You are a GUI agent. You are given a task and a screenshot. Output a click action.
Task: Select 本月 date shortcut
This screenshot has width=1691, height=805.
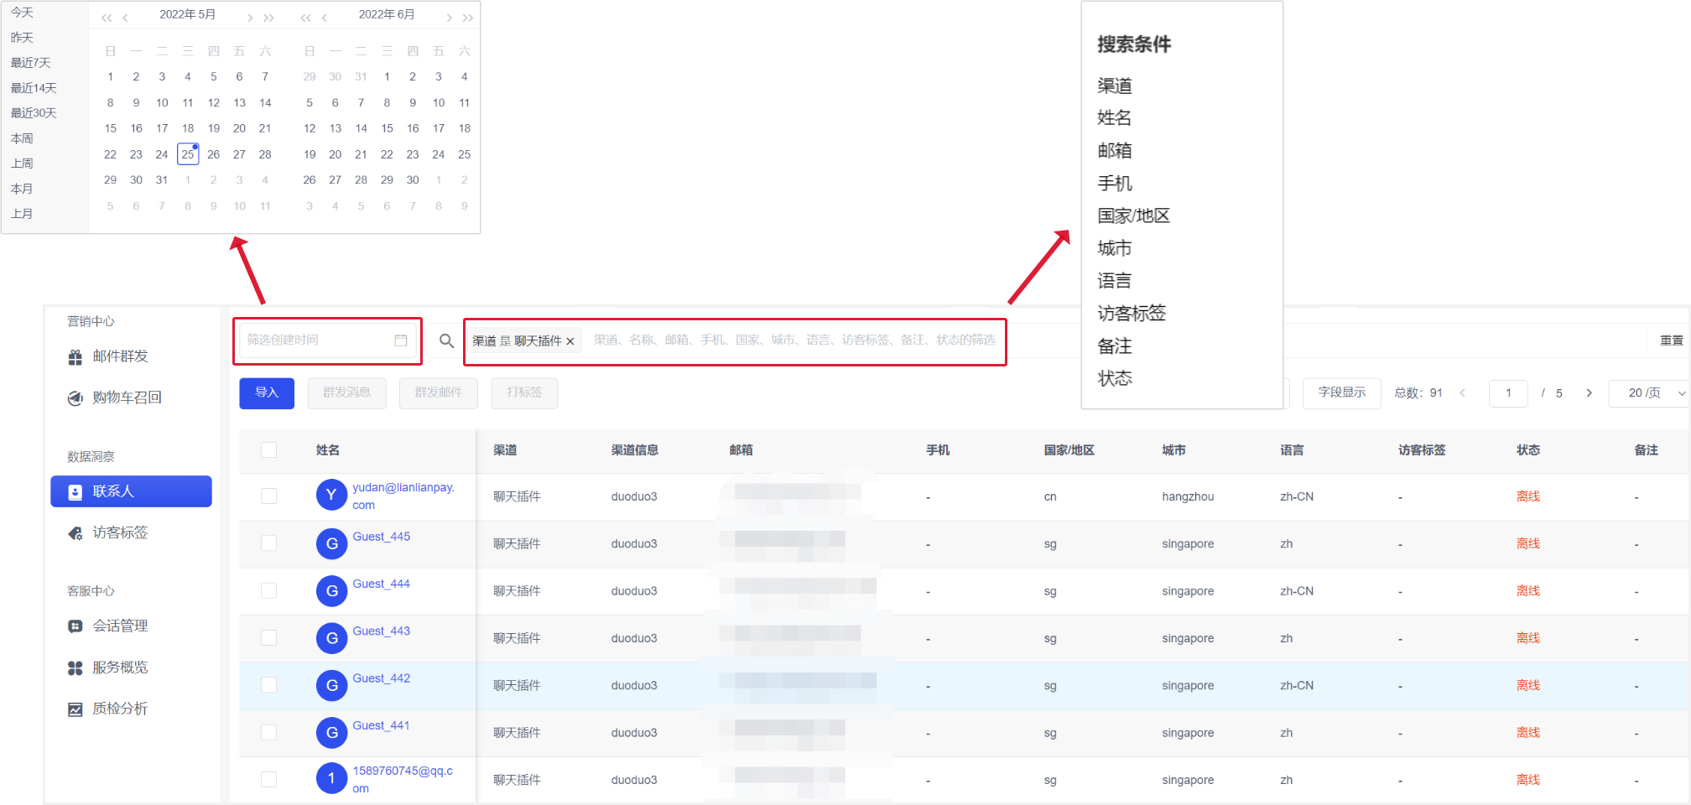pos(23,189)
